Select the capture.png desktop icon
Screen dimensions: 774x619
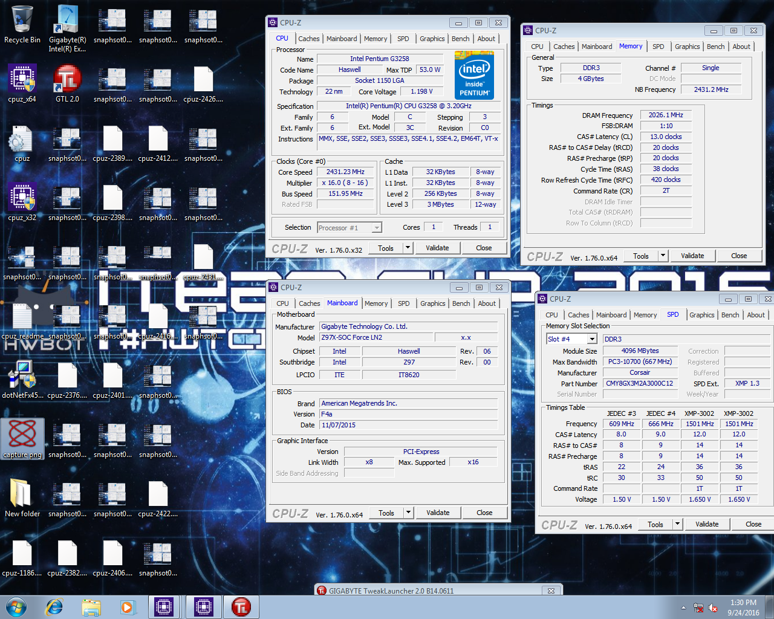coord(22,439)
